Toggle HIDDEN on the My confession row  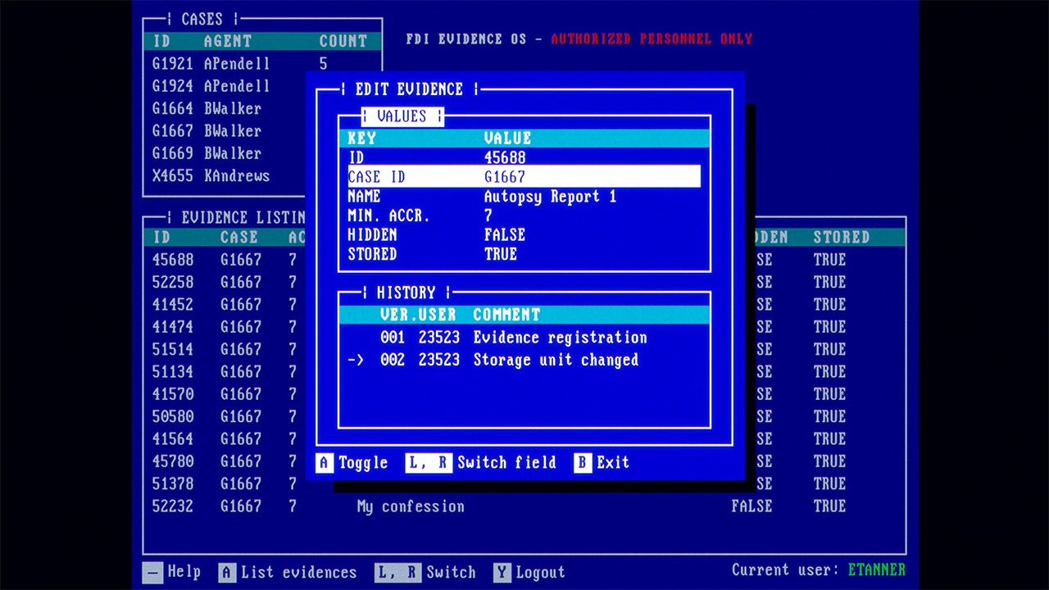click(x=752, y=506)
